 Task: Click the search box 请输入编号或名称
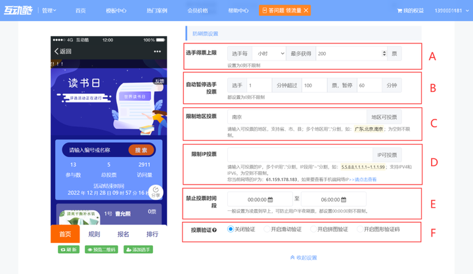95,150
